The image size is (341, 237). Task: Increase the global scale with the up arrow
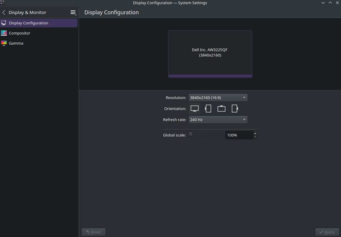click(x=255, y=133)
